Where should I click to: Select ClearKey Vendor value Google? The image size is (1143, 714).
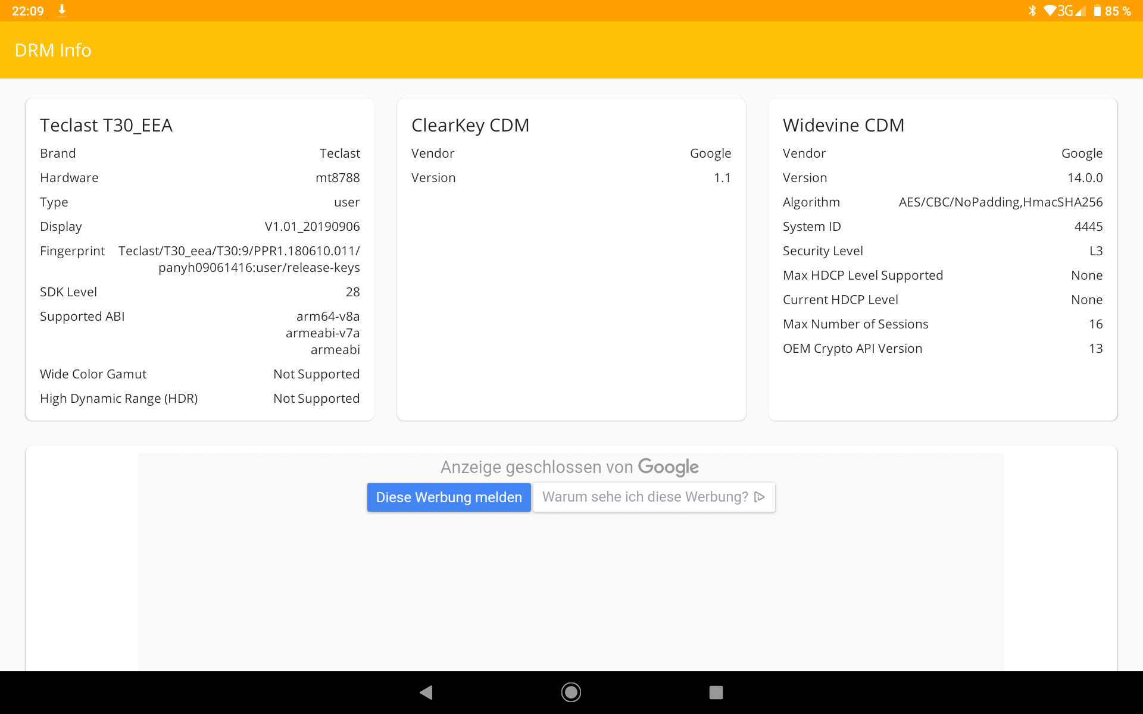click(x=711, y=154)
